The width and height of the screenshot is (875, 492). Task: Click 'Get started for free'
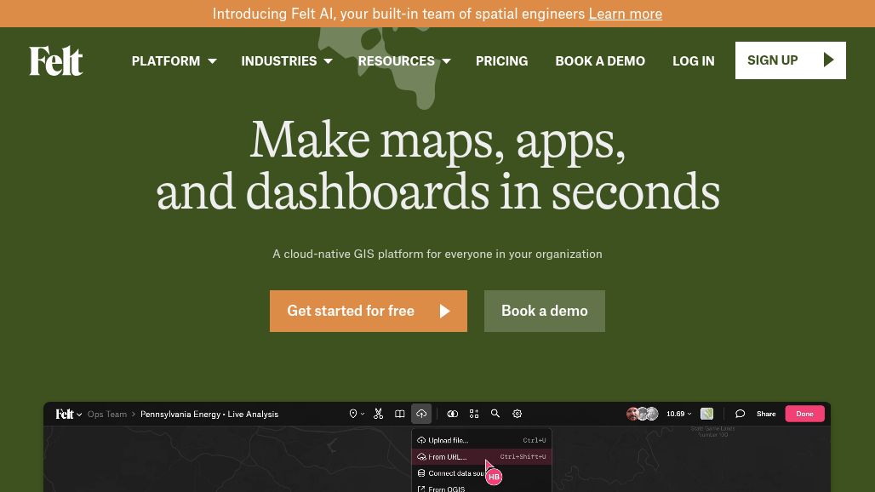[368, 311]
